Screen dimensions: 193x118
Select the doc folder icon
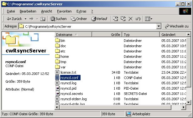(57, 46)
